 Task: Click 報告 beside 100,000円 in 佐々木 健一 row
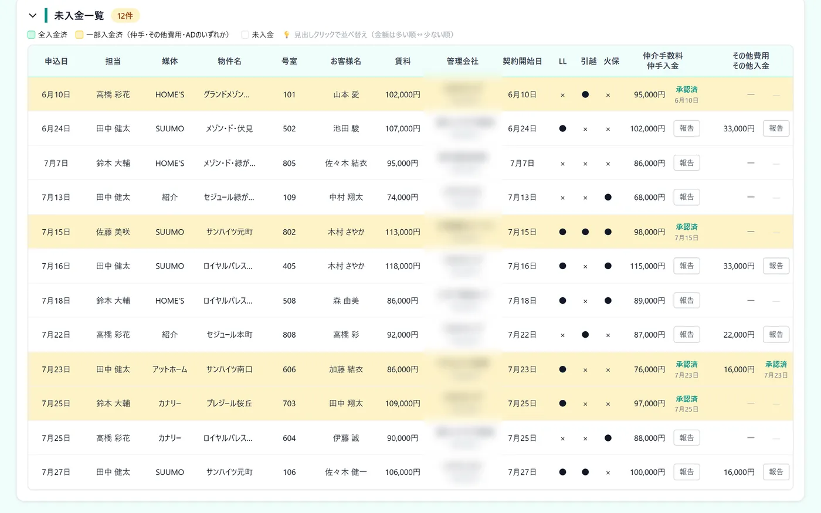(687, 472)
